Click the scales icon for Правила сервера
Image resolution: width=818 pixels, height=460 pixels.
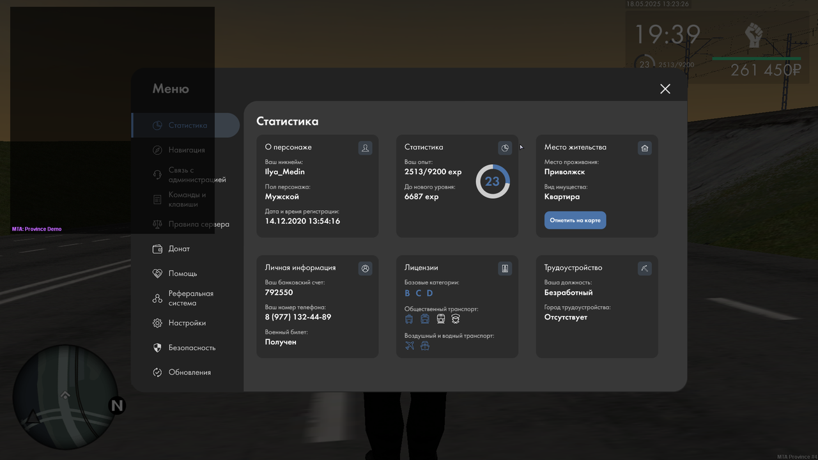click(157, 224)
